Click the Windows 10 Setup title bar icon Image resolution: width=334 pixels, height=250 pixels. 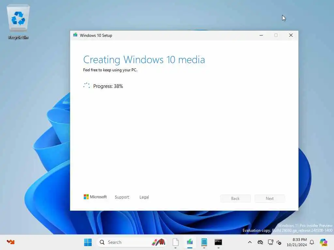click(x=75, y=35)
